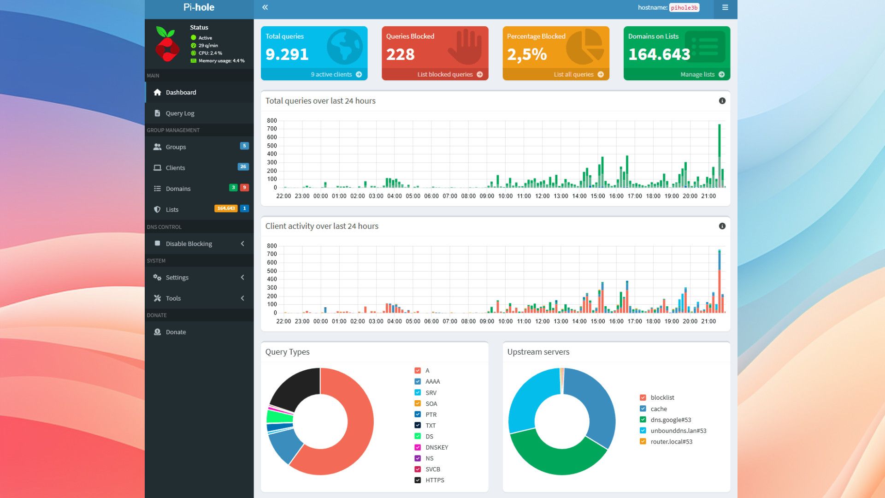Viewport: 885px width, 498px height.
Task: Open Lists via the shield icon
Action: (157, 209)
